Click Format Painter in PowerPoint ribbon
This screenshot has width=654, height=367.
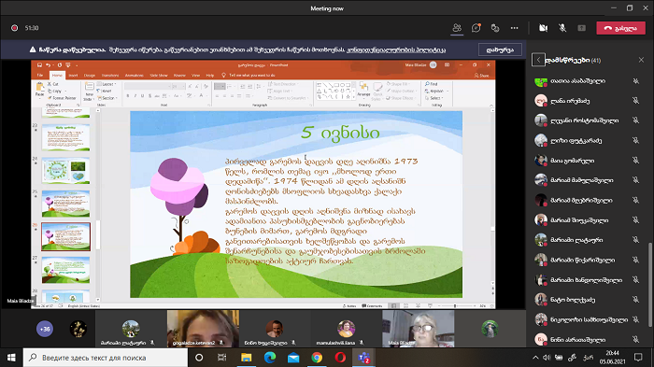62,98
